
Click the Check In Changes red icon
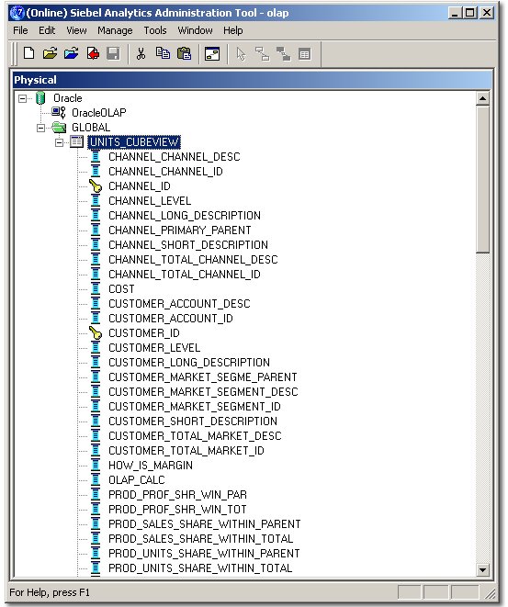coord(93,53)
